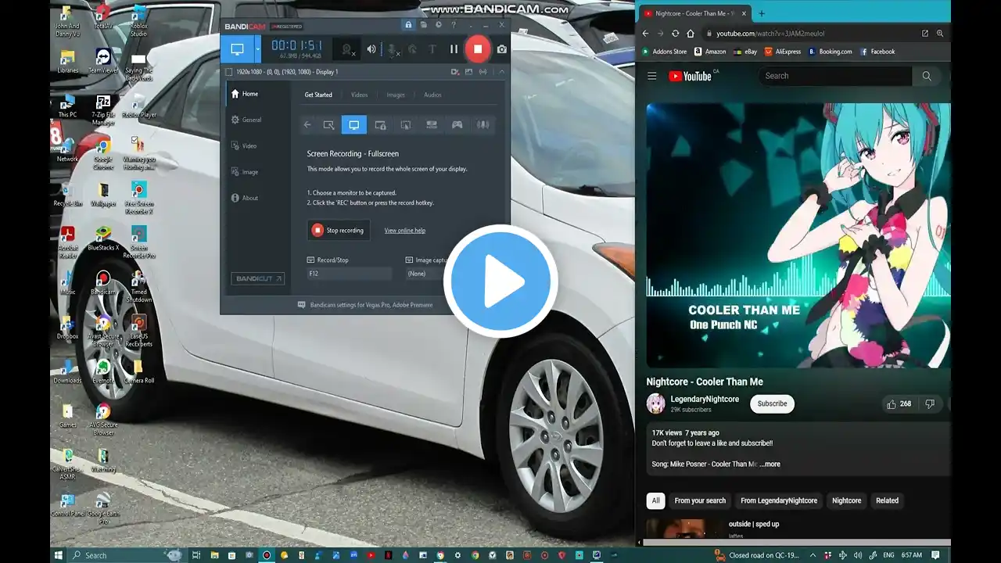
Task: Choose fullscreen recording mode icon
Action: pos(353,124)
